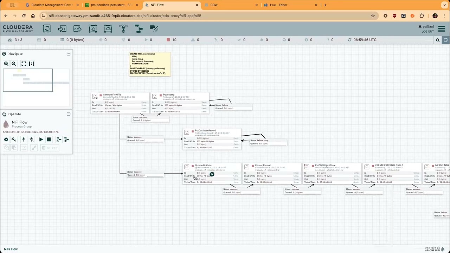Viewport: 450px width, 253px height.
Task: Open a new browser tab
Action: (x=325, y=5)
